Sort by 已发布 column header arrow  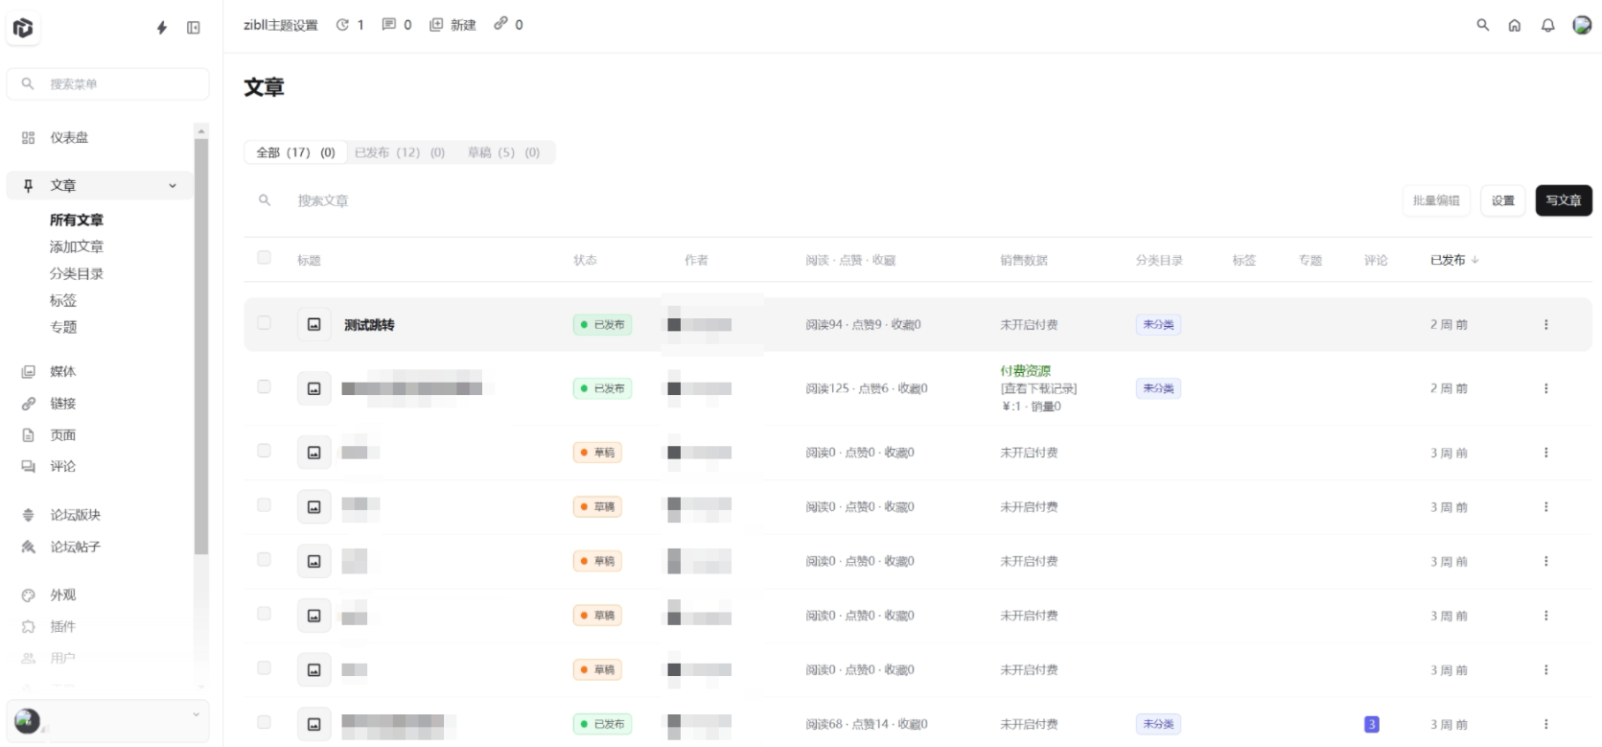point(1474,260)
